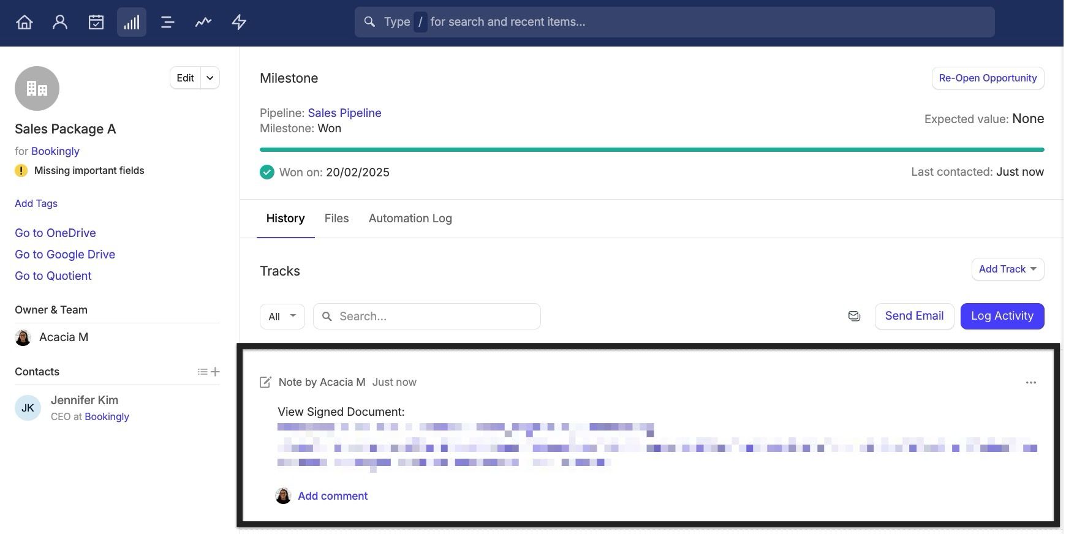Open the People and contacts icon

click(60, 22)
